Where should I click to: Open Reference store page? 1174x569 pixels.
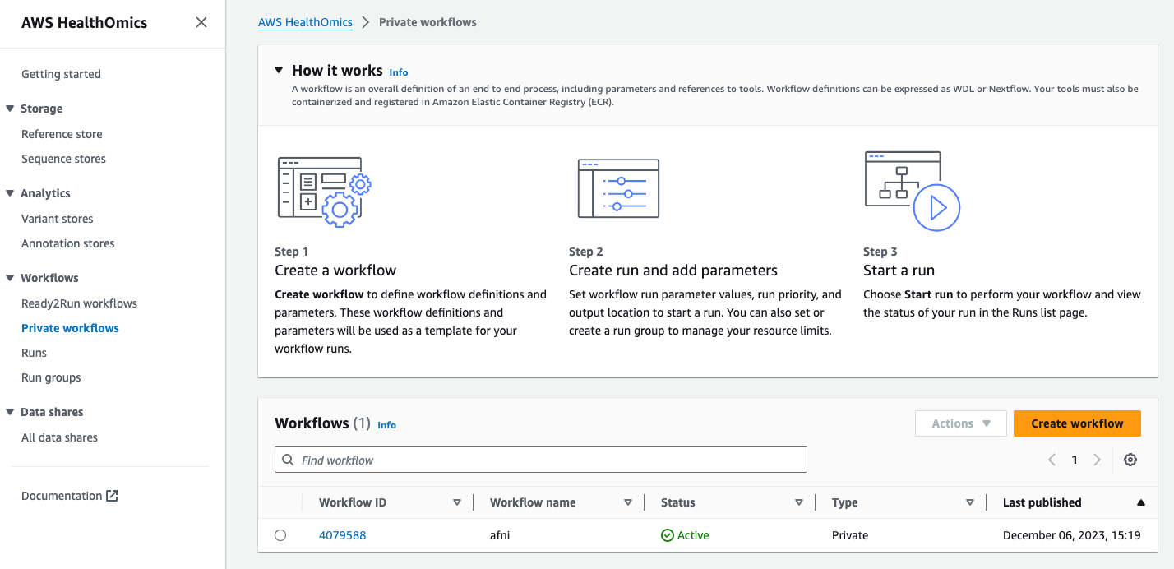pyautogui.click(x=62, y=134)
